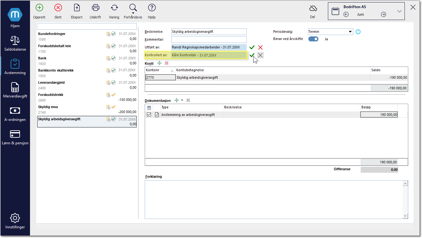Click into the Kommentar text field
422x238 pixels.
[x=209, y=39]
